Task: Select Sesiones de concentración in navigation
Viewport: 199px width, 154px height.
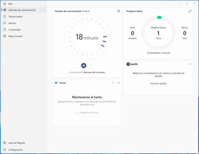Action: (x=22, y=10)
